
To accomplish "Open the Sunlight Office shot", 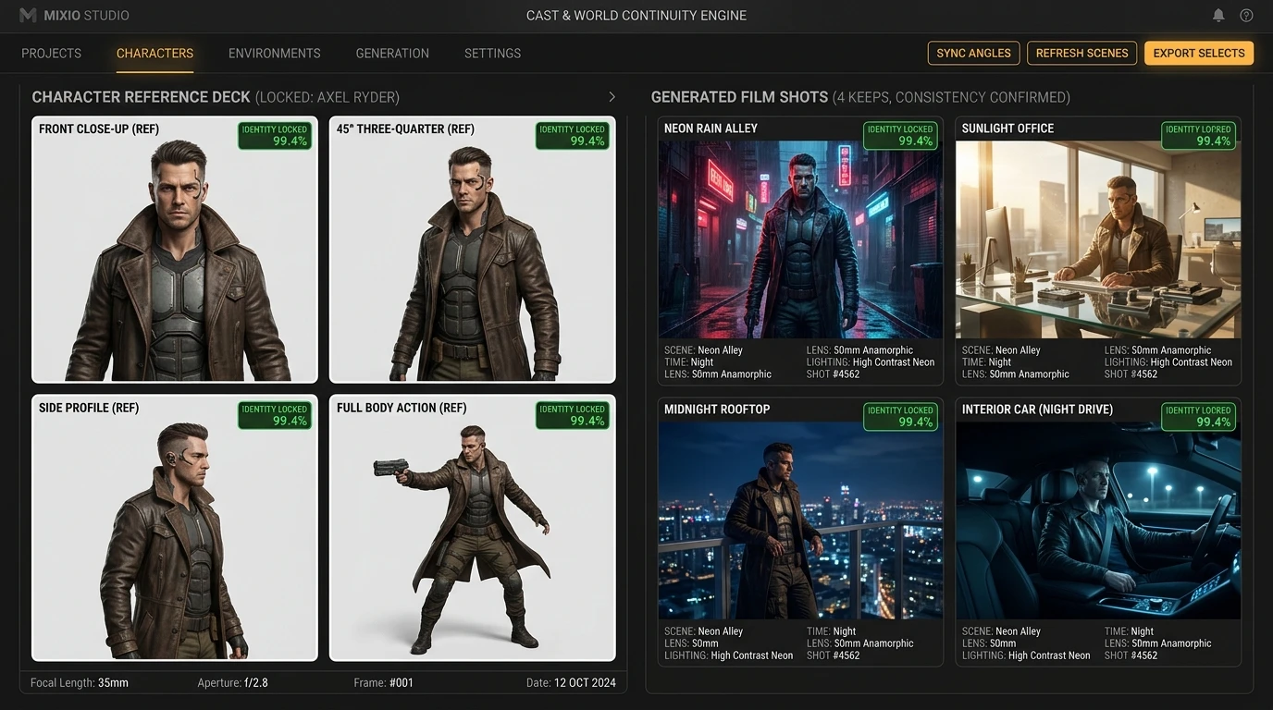I will pyautogui.click(x=1098, y=239).
